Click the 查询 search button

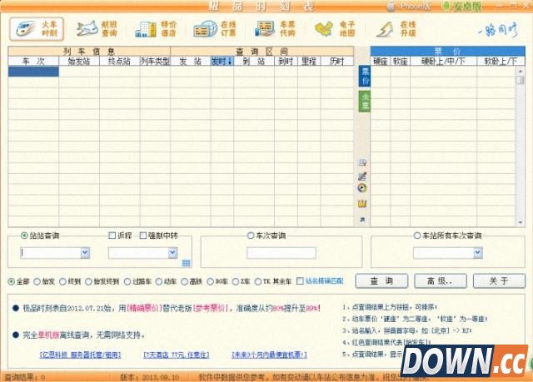pos(381,281)
